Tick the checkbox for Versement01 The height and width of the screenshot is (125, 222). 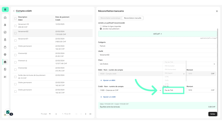point(15,40)
